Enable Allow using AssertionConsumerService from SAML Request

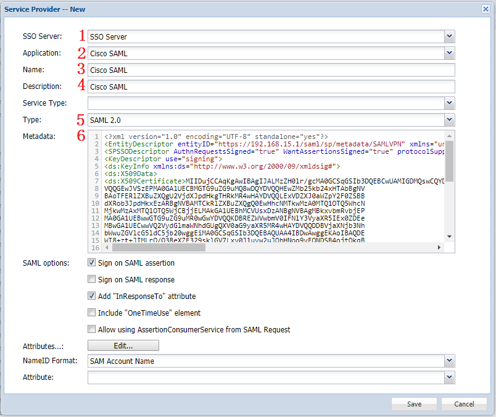pos(92,329)
